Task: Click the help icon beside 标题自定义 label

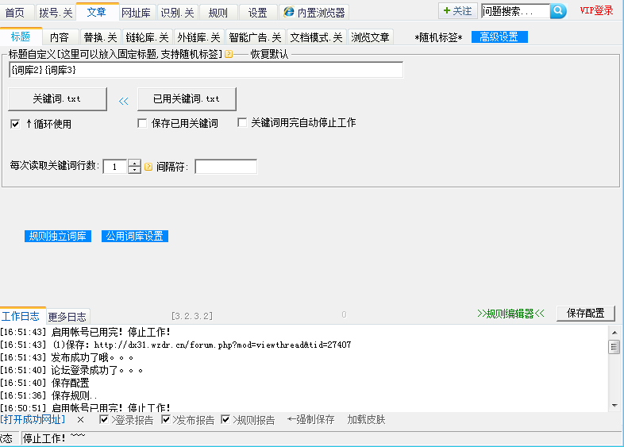Action: point(229,54)
